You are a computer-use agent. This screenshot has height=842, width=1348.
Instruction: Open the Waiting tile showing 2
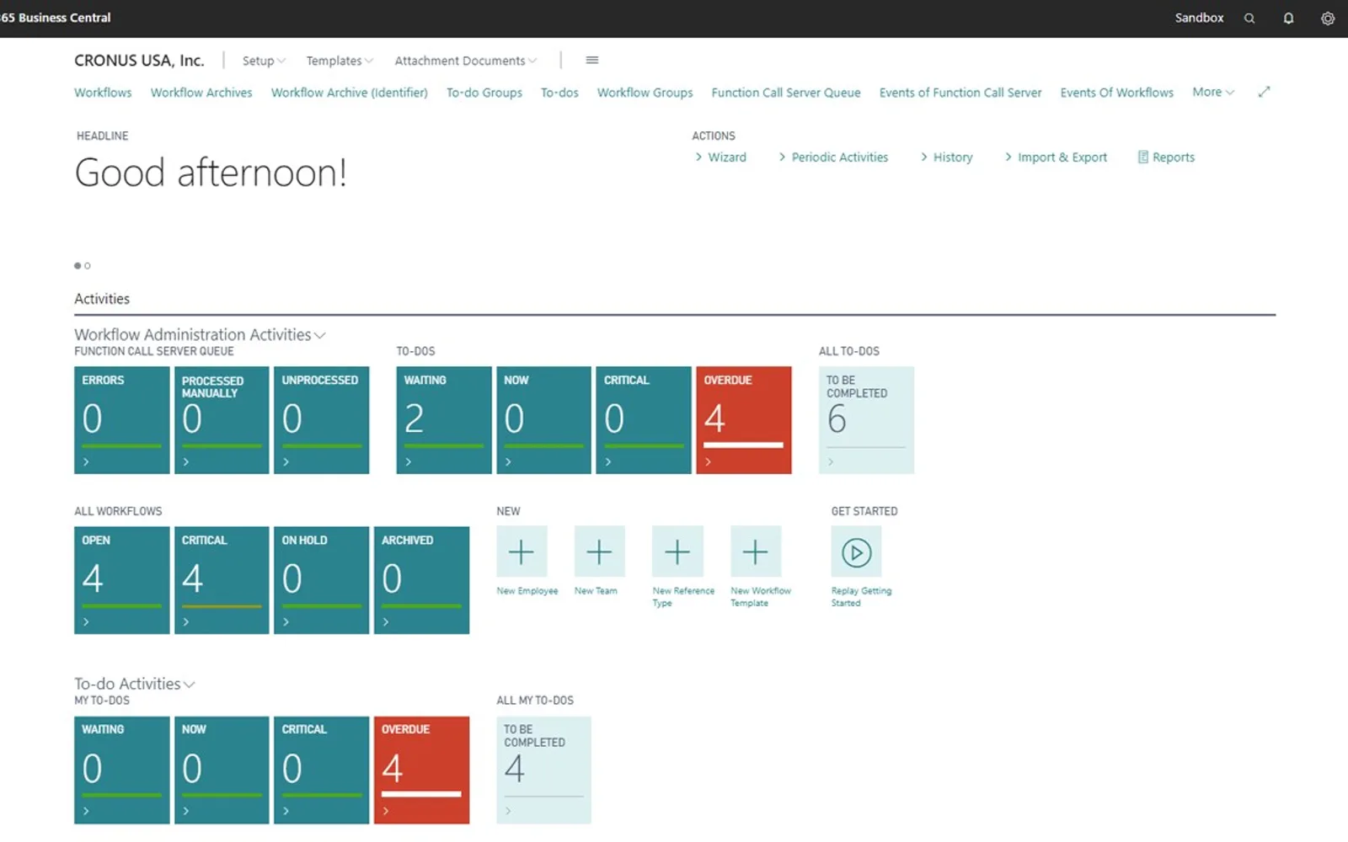(x=444, y=420)
